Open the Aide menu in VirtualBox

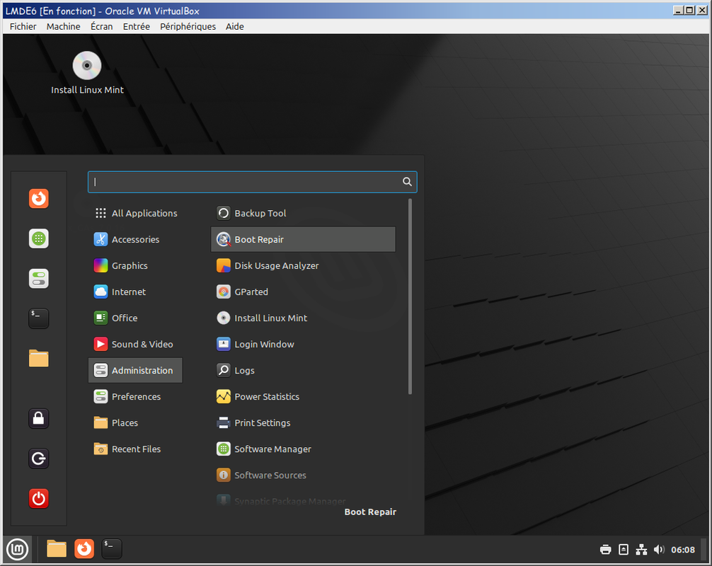coord(235,26)
